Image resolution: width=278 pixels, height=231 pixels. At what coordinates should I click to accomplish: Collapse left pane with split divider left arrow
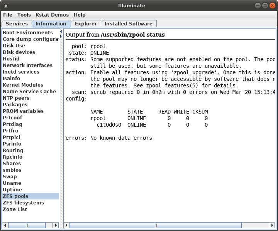pos(61,32)
